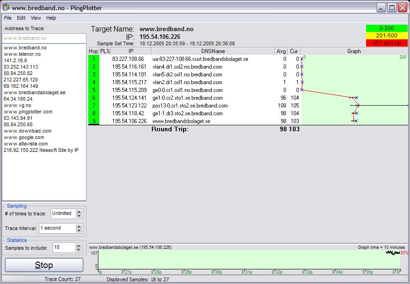
Task: Open the View menu
Action: [x=36, y=18]
